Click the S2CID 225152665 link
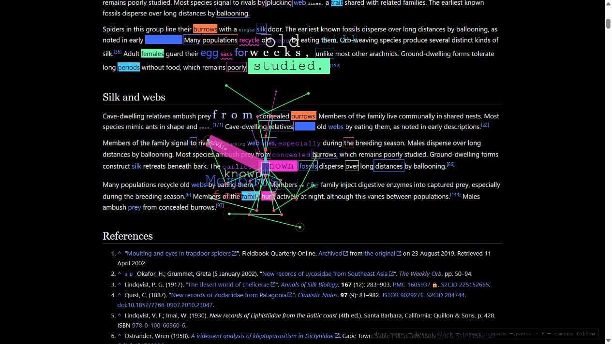Screen dimensions: 612x344 coord(464,285)
